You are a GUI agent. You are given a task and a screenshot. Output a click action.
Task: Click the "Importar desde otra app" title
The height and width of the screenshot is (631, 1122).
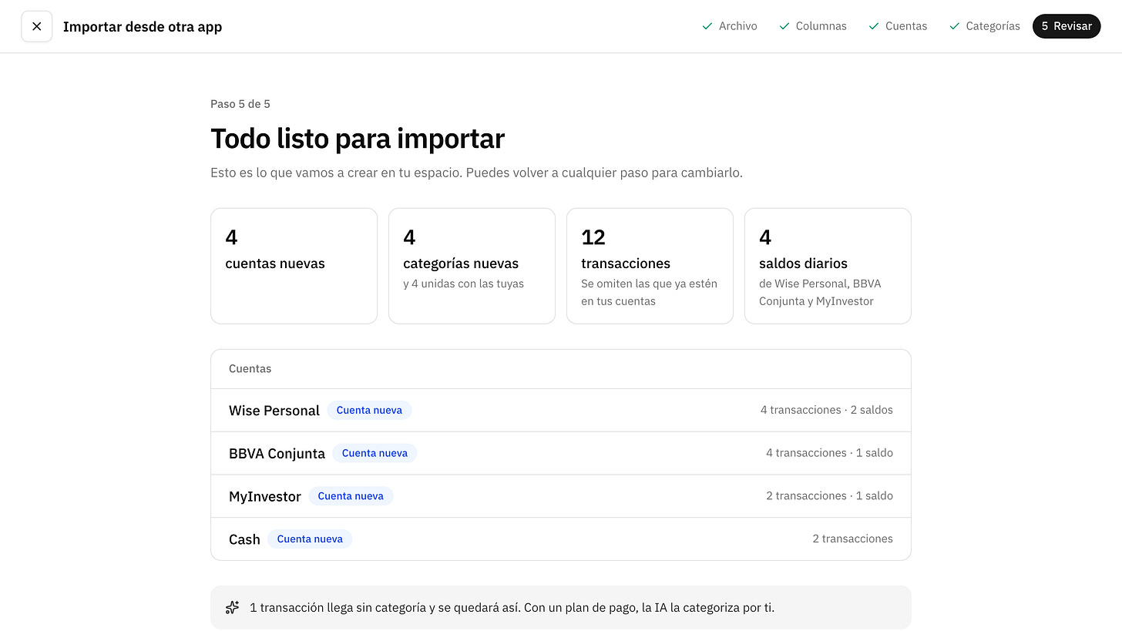click(x=143, y=27)
